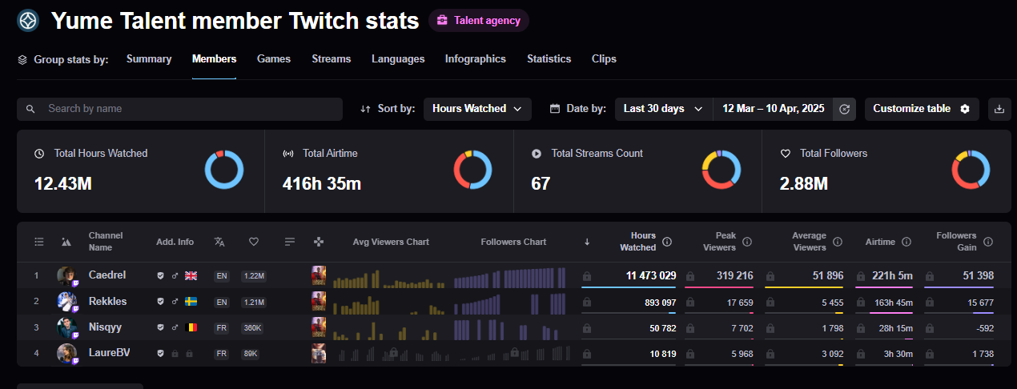1017x389 pixels.
Task: Open Nisqyy's channel name link
Action: click(106, 328)
